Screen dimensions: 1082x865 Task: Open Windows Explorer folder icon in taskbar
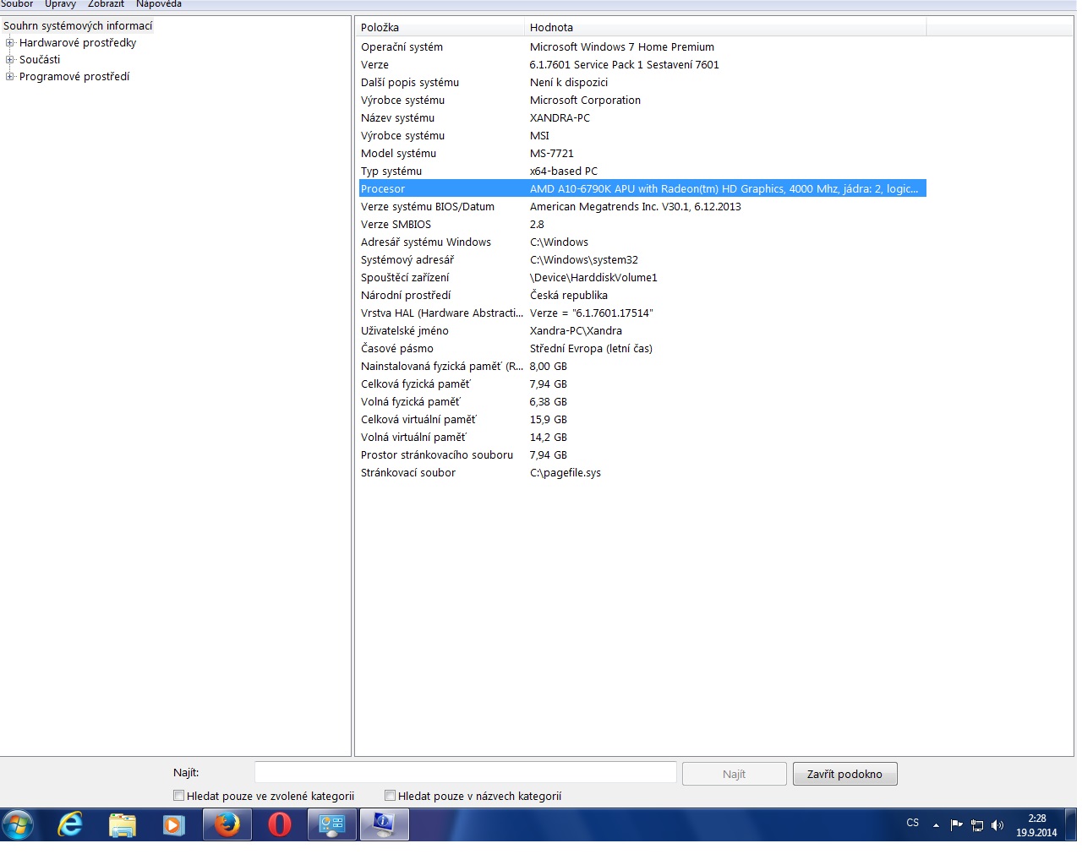pyautogui.click(x=123, y=824)
